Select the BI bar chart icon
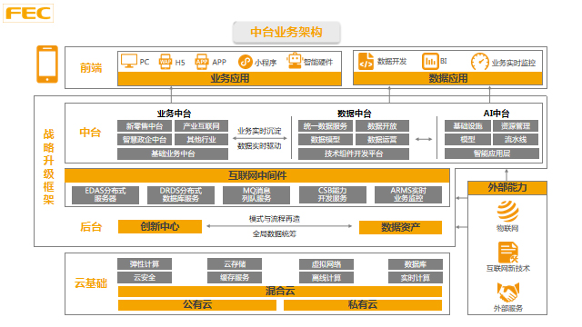This screenshot has width=582, height=327. point(430,61)
